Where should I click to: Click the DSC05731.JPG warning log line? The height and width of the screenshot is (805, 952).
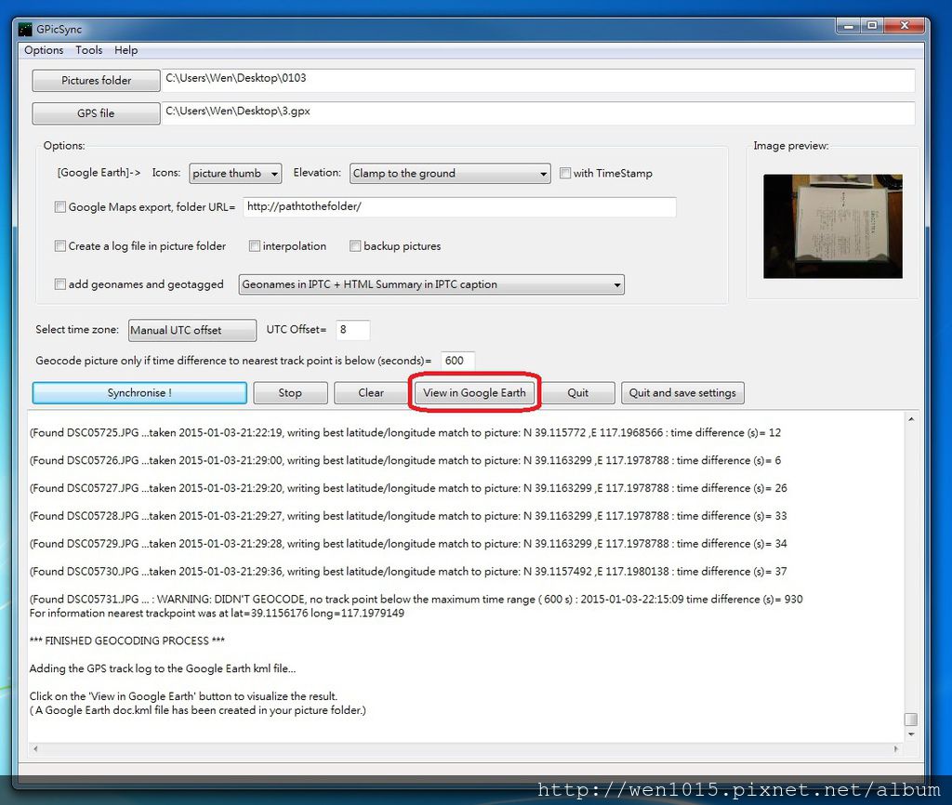416,600
